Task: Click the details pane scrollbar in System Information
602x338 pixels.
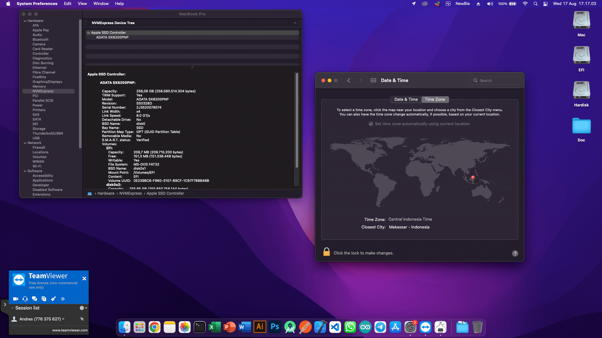Action: click(297, 120)
